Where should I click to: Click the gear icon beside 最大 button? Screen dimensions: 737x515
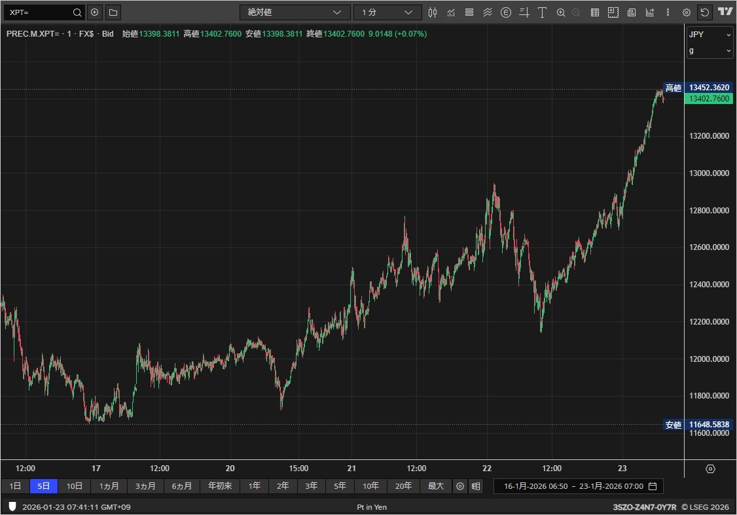click(x=460, y=486)
